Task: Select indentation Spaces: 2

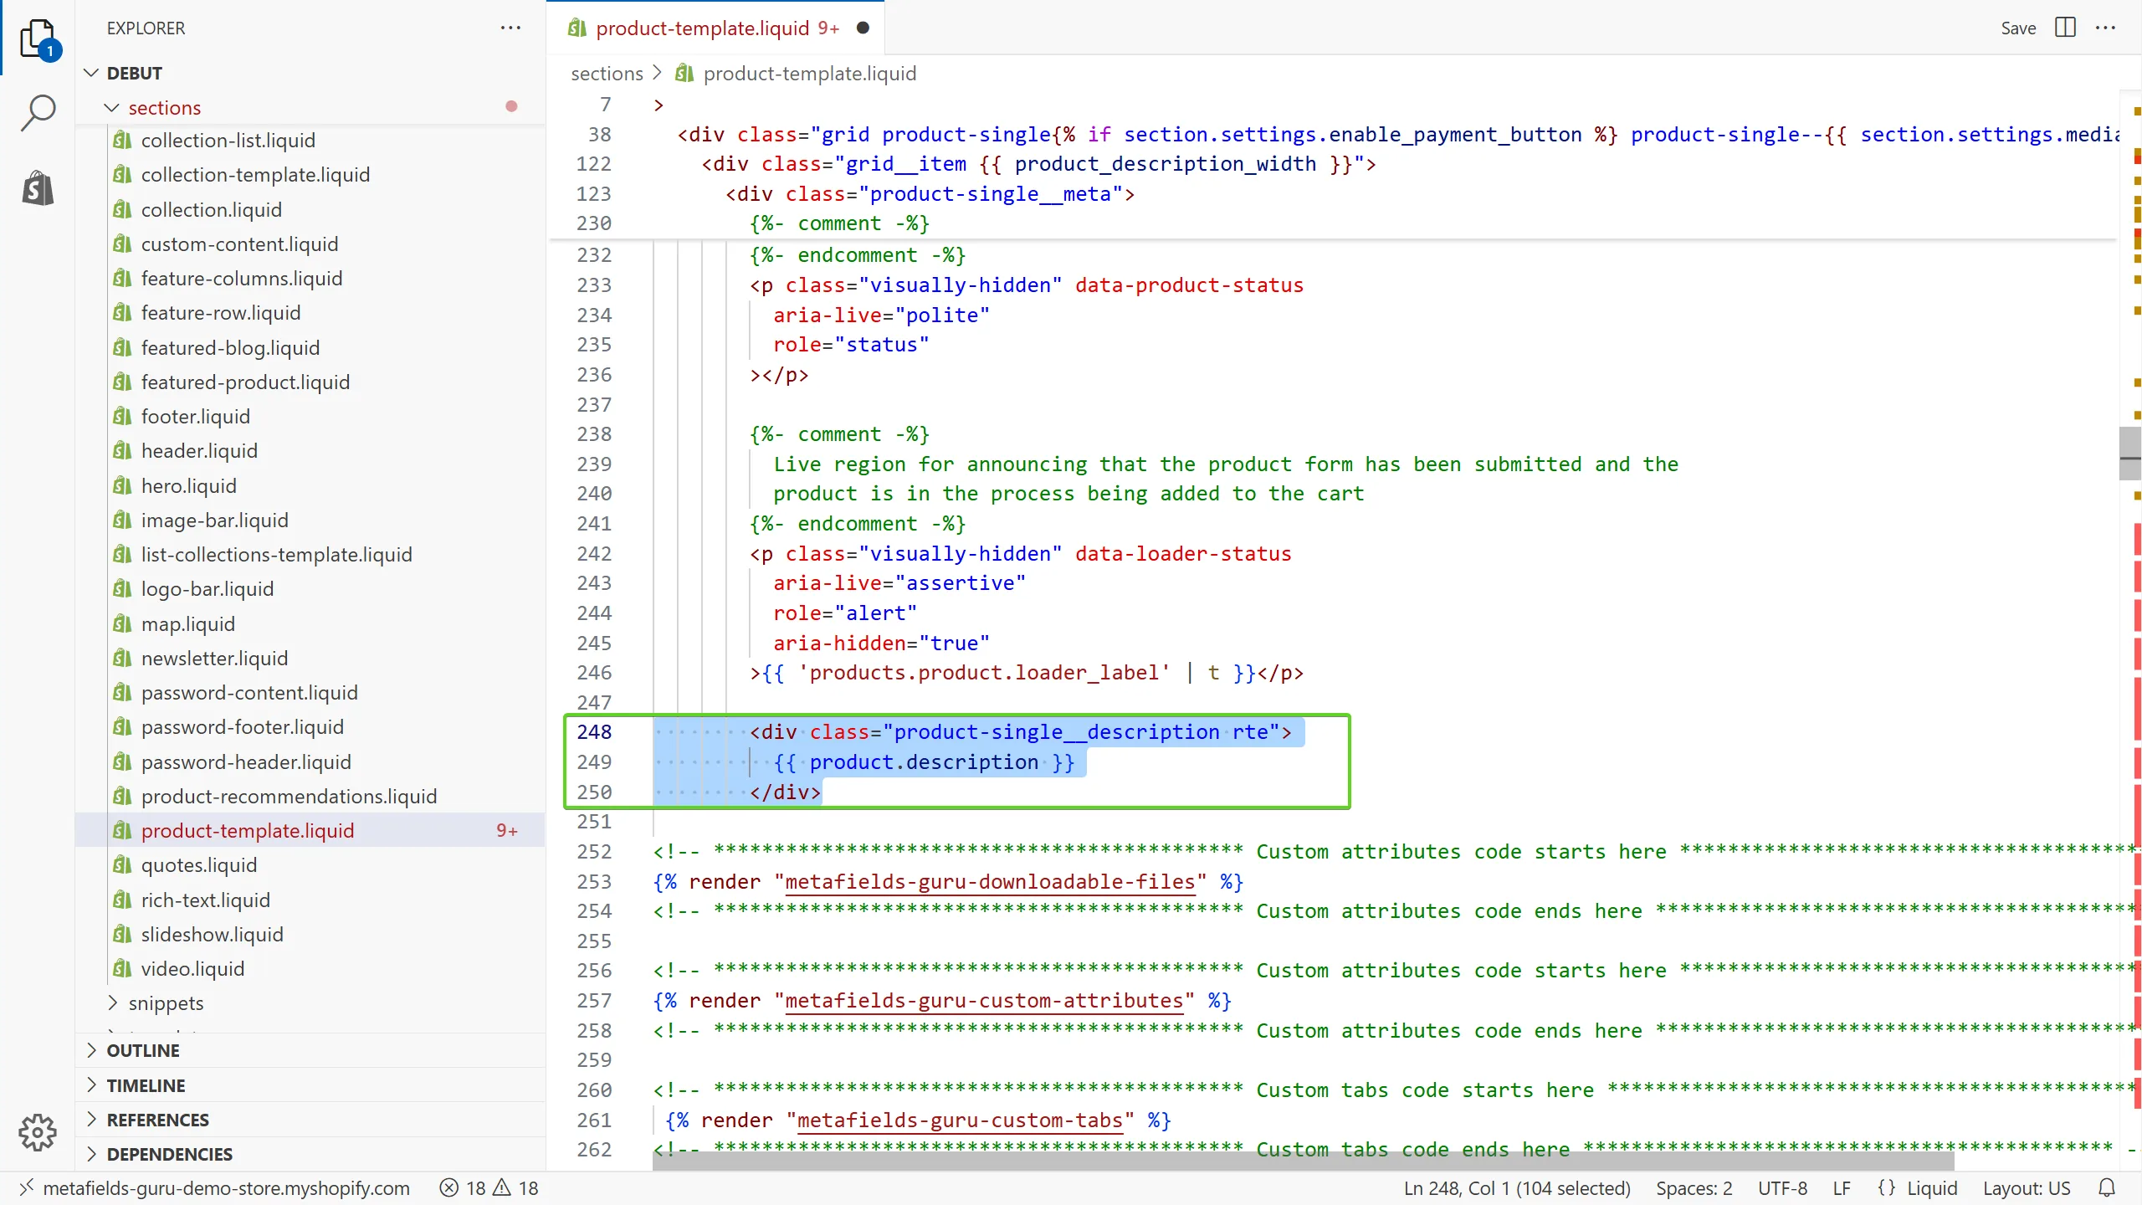Action: [1694, 1187]
